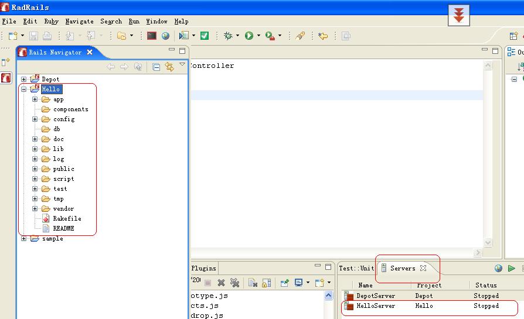Expand the config folder
This screenshot has height=319, width=524.
(x=35, y=119)
